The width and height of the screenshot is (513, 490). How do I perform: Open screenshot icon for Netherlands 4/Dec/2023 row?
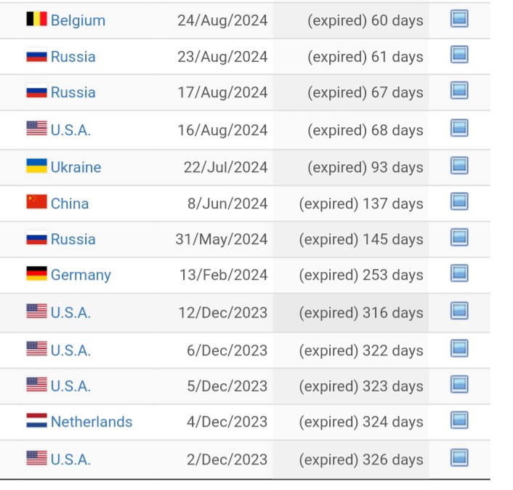point(459,420)
